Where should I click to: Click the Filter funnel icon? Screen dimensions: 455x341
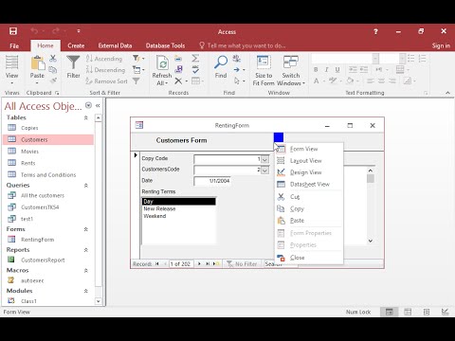pos(73,63)
